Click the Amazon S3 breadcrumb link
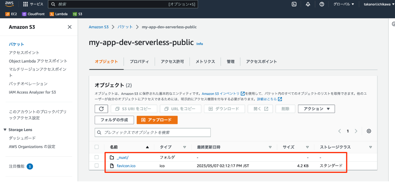 [x=99, y=27]
